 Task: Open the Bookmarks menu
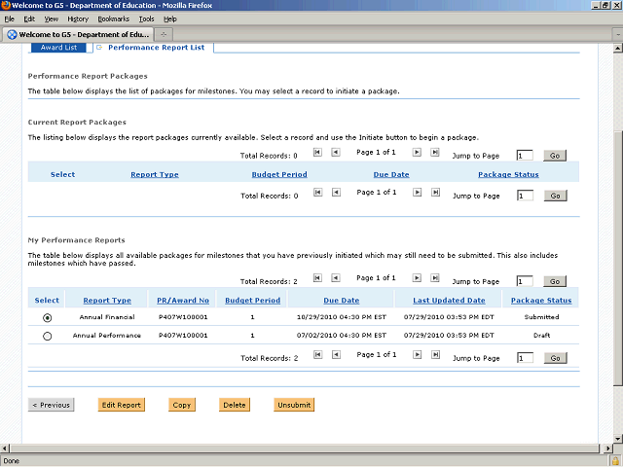click(113, 18)
